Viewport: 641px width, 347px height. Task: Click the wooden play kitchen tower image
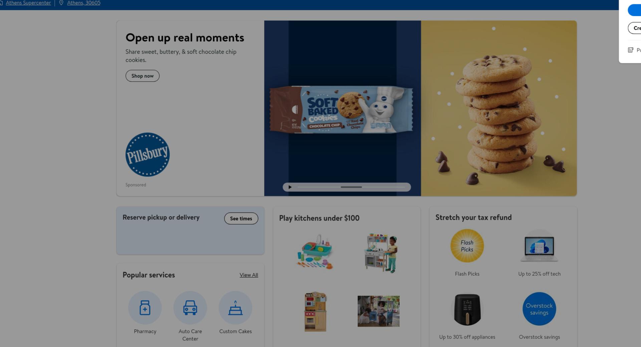click(x=315, y=312)
